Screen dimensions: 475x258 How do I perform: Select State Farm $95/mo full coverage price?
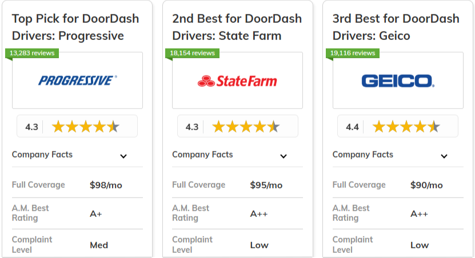[266, 185]
